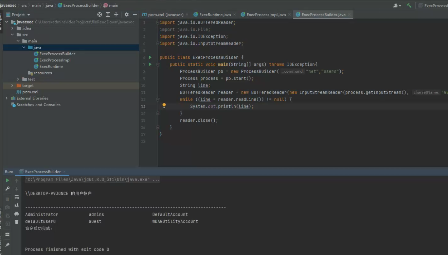This screenshot has height=255, width=448.
Task: Close the ExecProcessBuilder Run tab
Action: coord(65,172)
